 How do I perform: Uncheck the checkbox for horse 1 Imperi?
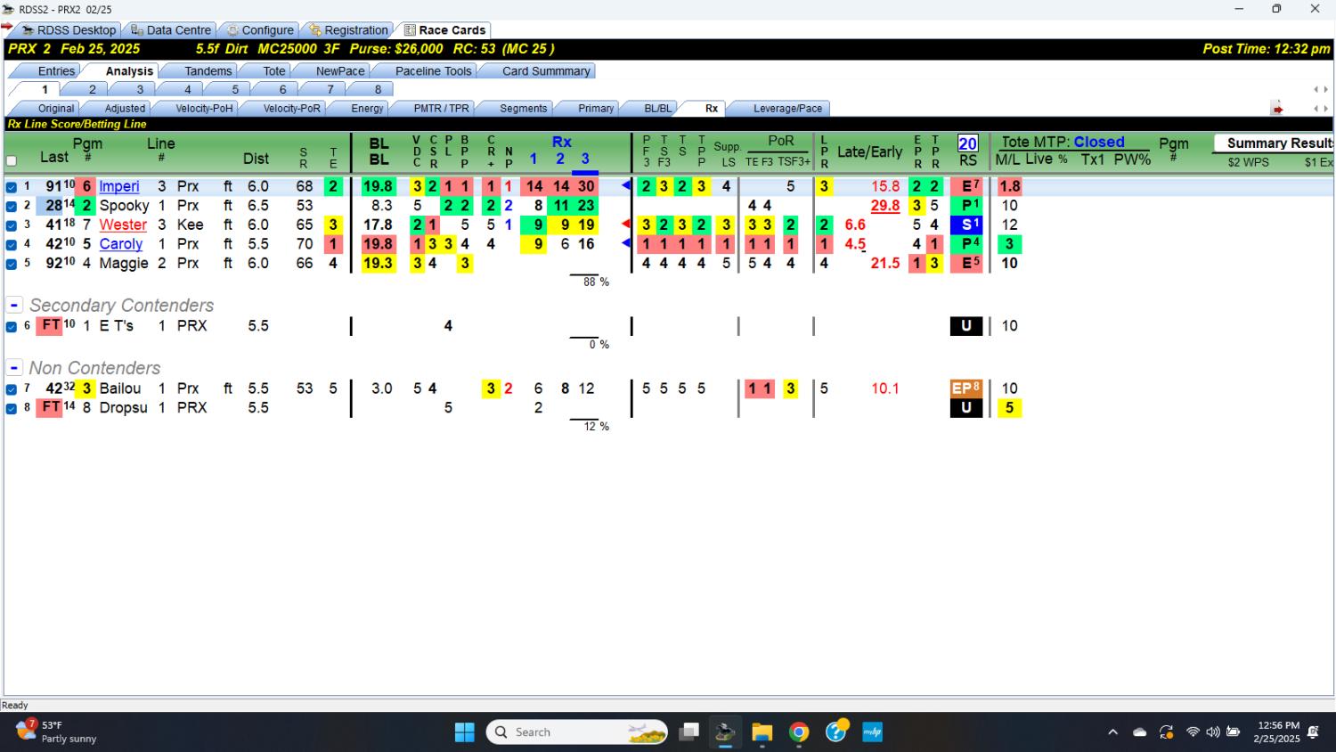[12, 187]
